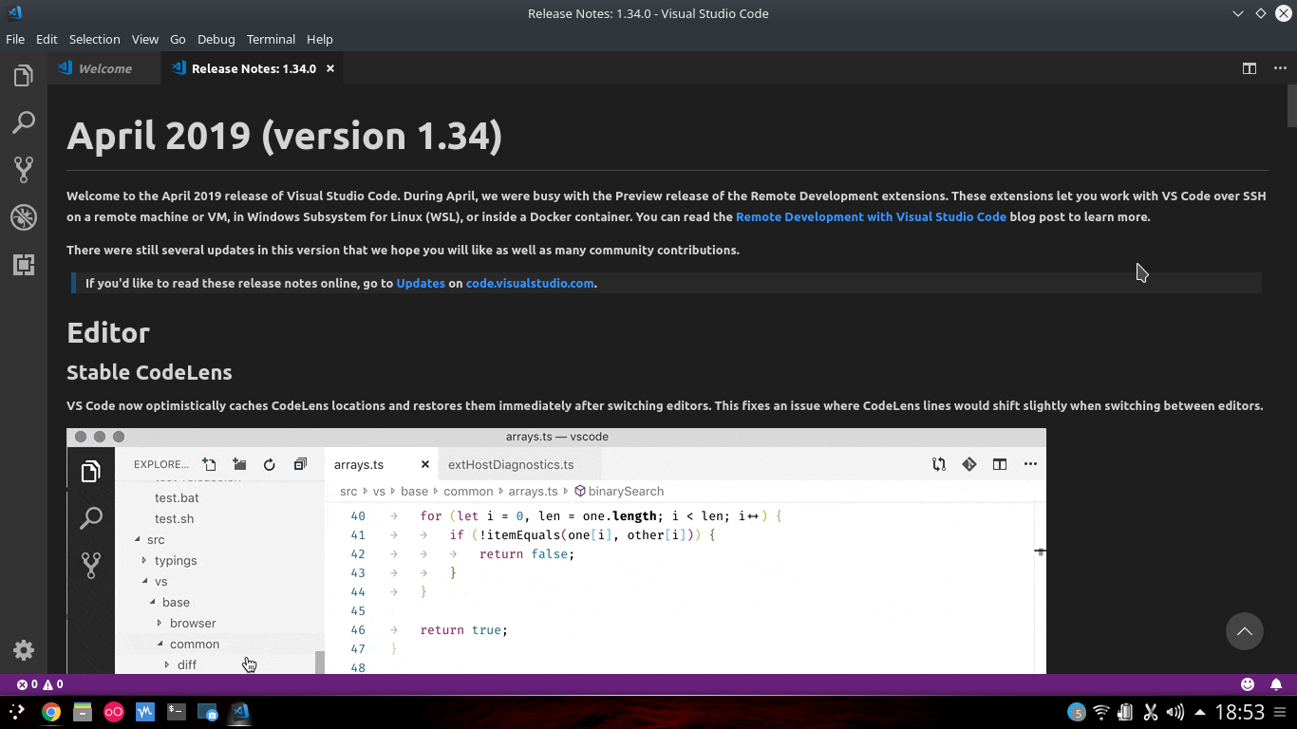Expand the hidden icons arrow in the system tray
Viewport: 1297px width, 729px height.
pos(1201,712)
